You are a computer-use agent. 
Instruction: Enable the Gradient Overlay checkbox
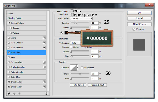coord(9,67)
